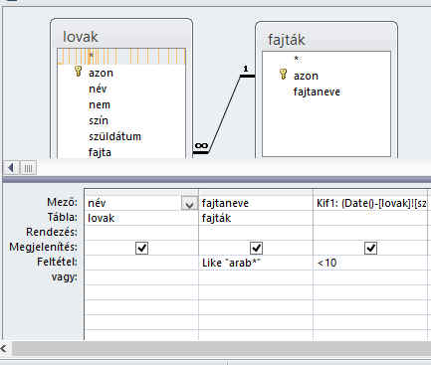Toggle Megjelenítés checkbox for név column
431x365 pixels.
pos(141,248)
